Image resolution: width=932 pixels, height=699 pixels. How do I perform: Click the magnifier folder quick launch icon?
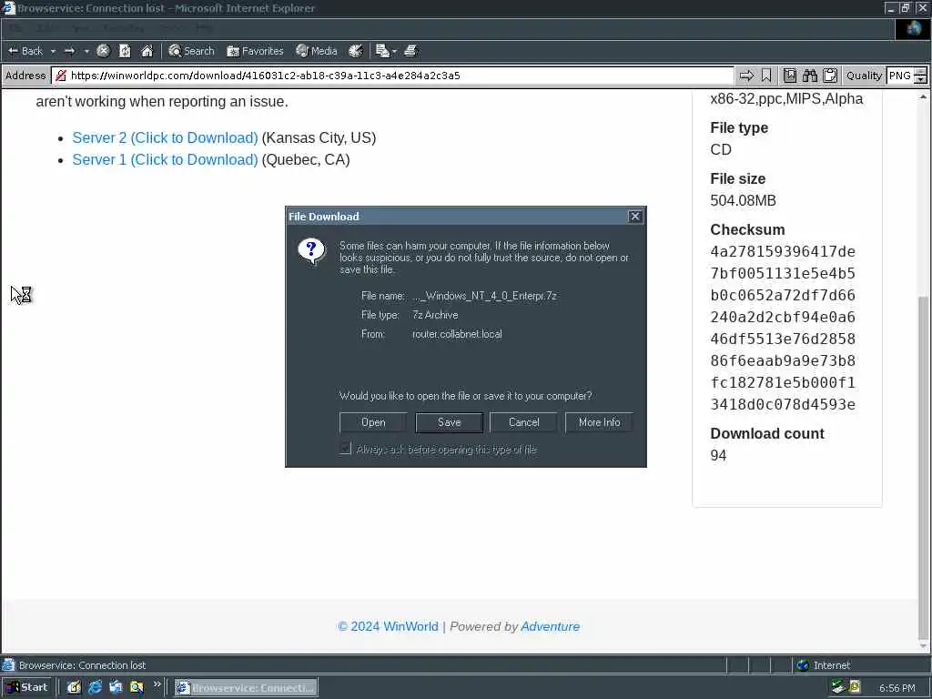click(137, 688)
